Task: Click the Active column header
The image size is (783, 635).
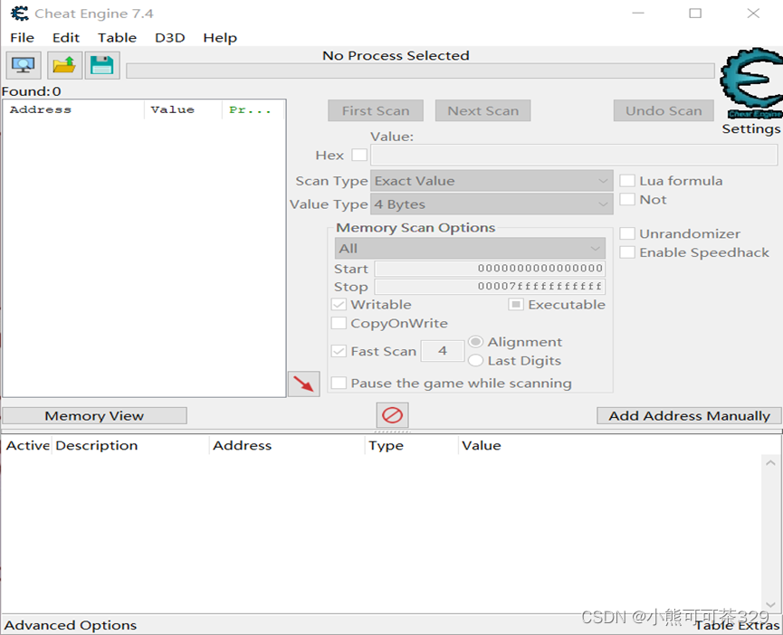Action: pyautogui.click(x=27, y=445)
